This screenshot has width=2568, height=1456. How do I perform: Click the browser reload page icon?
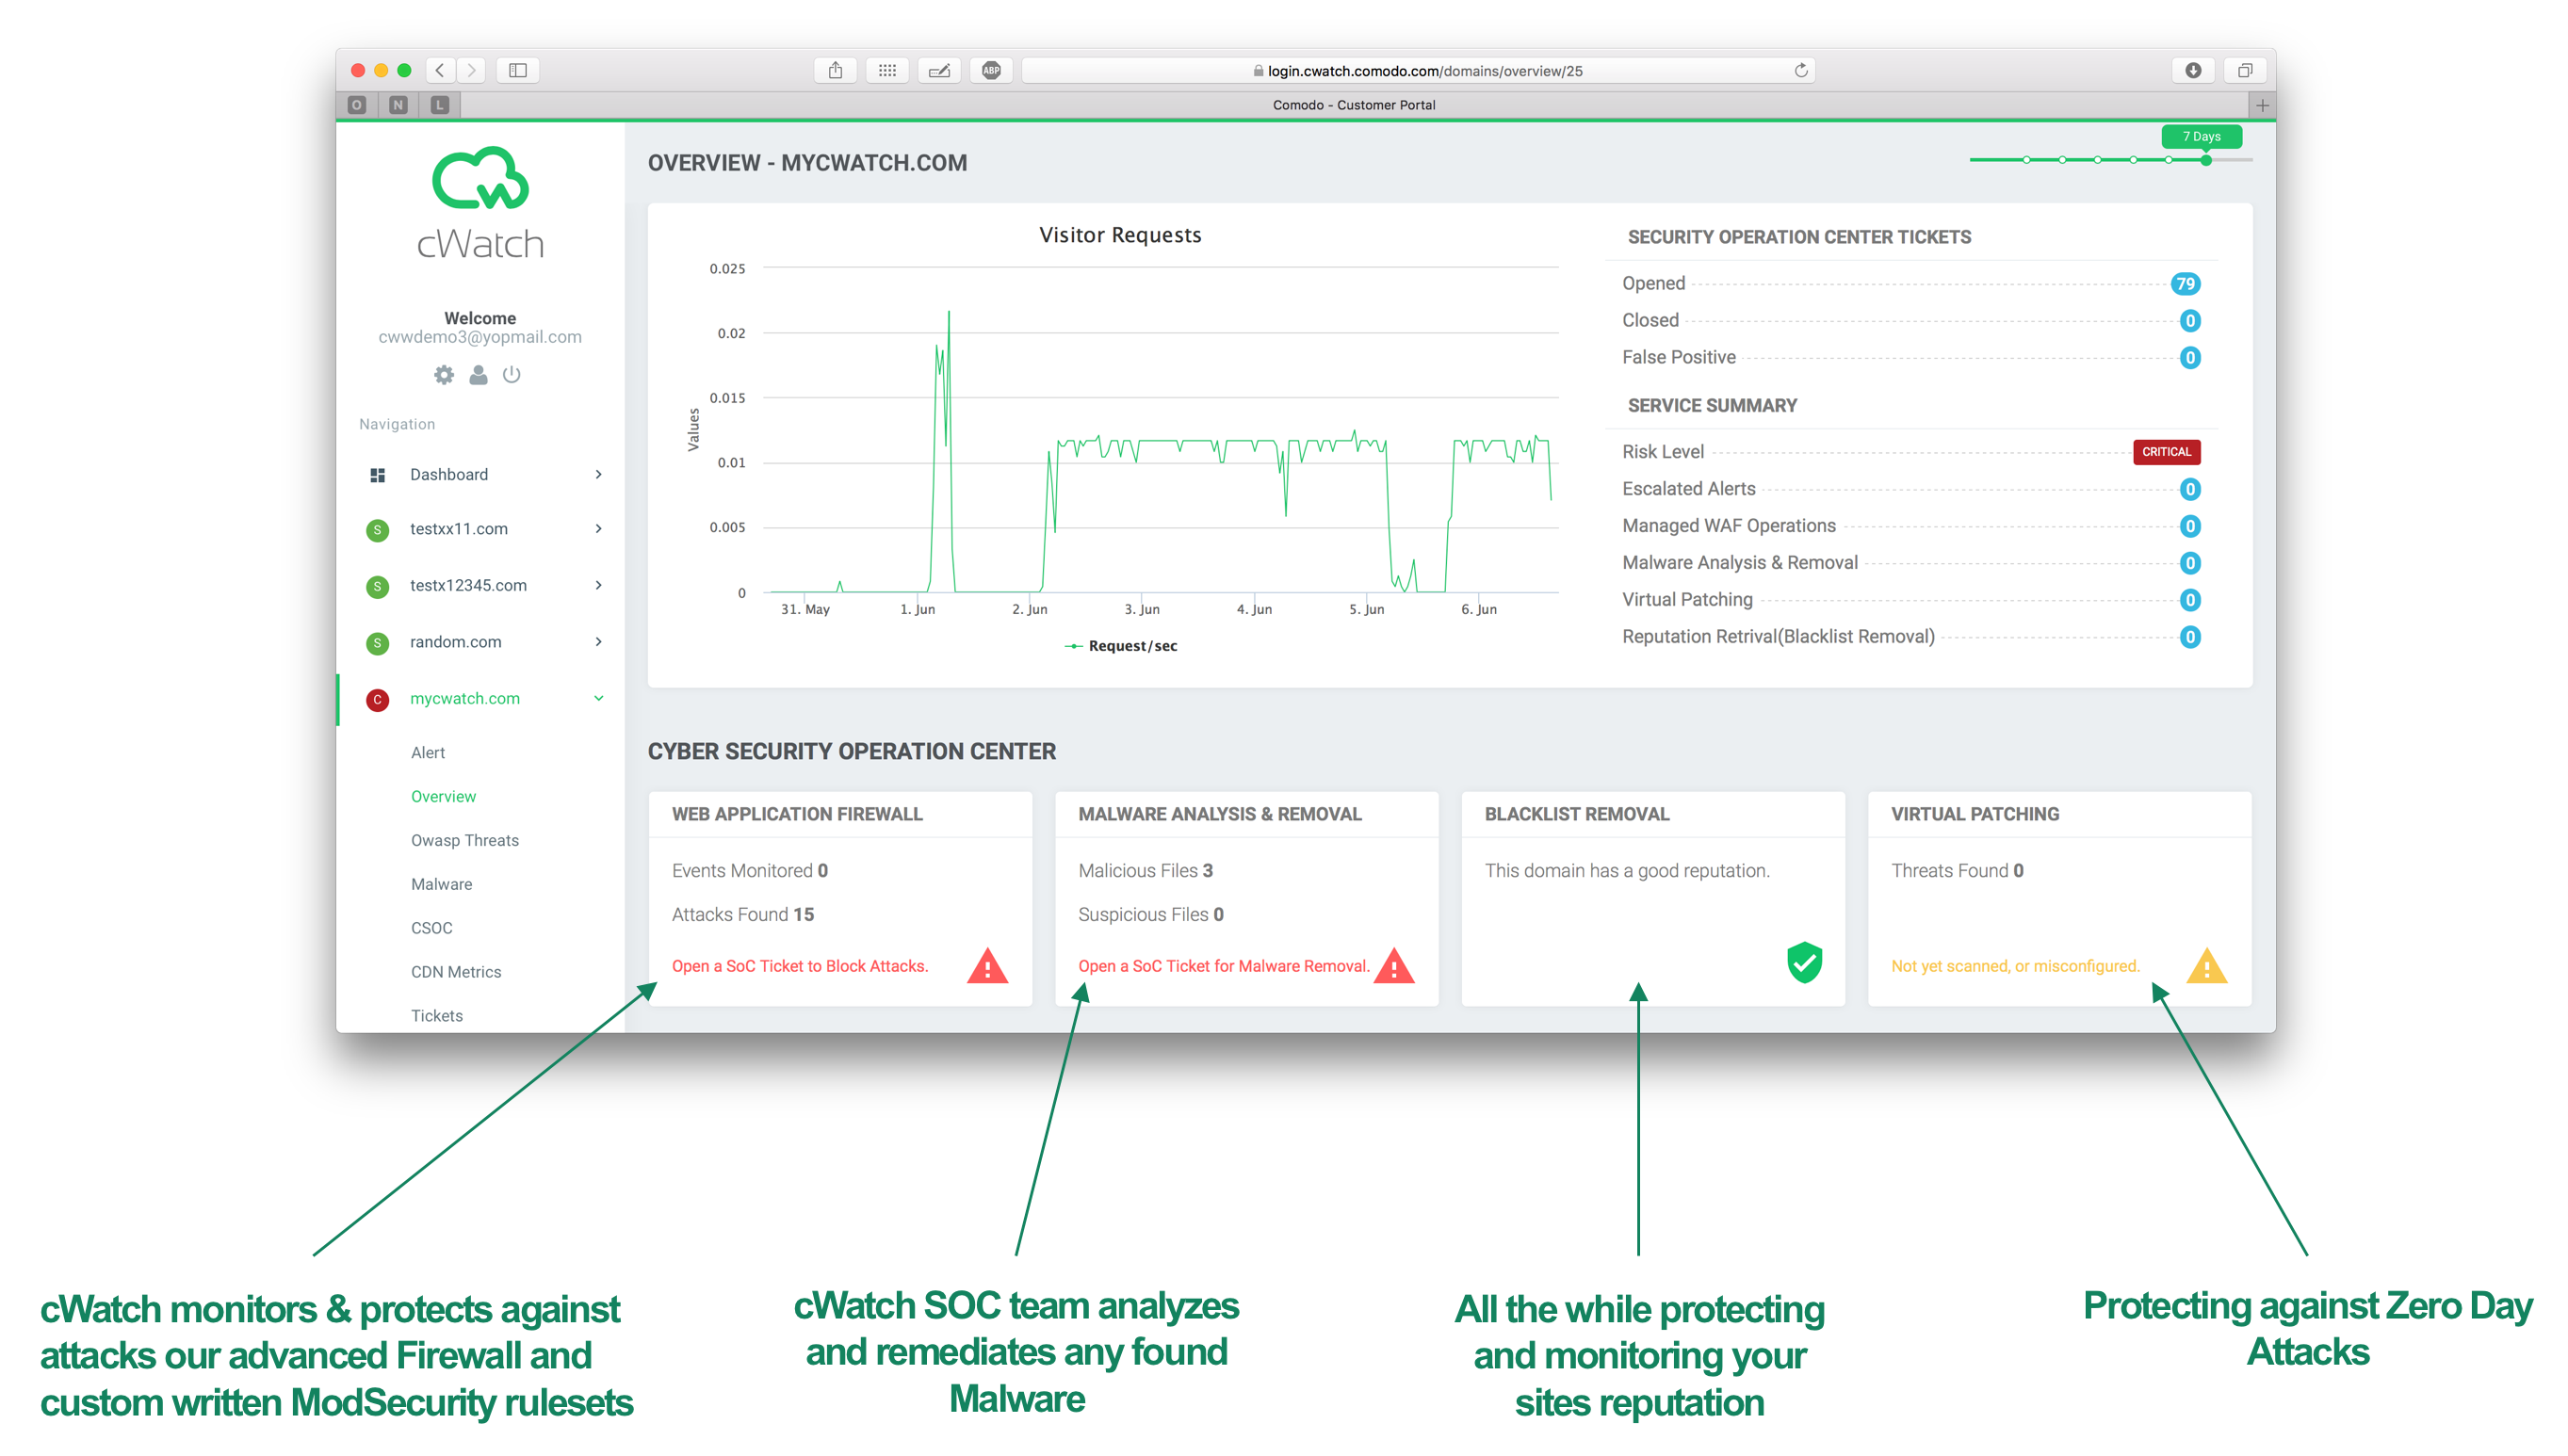click(x=1800, y=70)
